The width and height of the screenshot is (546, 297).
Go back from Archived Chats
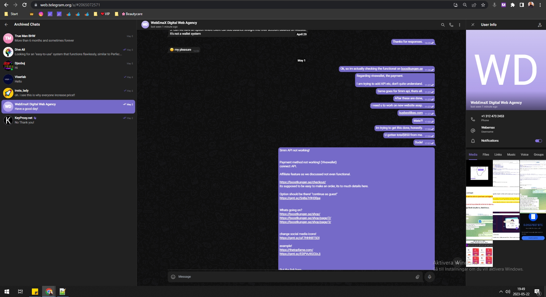click(x=6, y=24)
